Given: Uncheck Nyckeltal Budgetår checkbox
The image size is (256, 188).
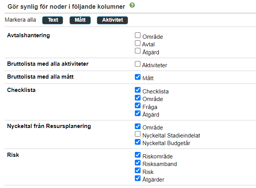Looking at the screenshot, I should (137, 142).
